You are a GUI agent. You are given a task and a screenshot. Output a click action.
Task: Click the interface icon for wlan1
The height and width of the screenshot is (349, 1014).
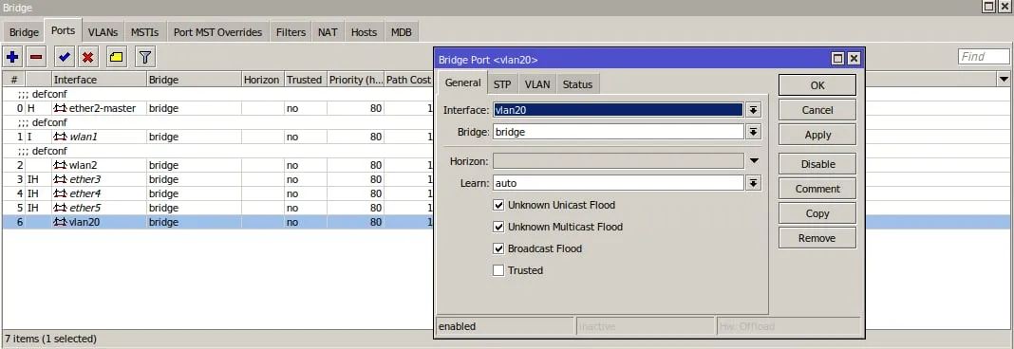(x=60, y=137)
